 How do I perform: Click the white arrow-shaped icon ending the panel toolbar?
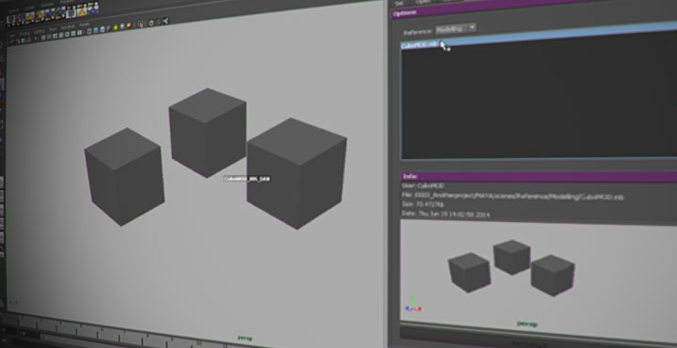point(165,21)
